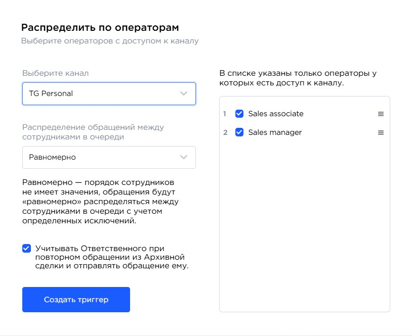412x336 pixels.
Task: Click the subtitle "Выберите операторов с доступом к каналу"
Action: (111, 41)
